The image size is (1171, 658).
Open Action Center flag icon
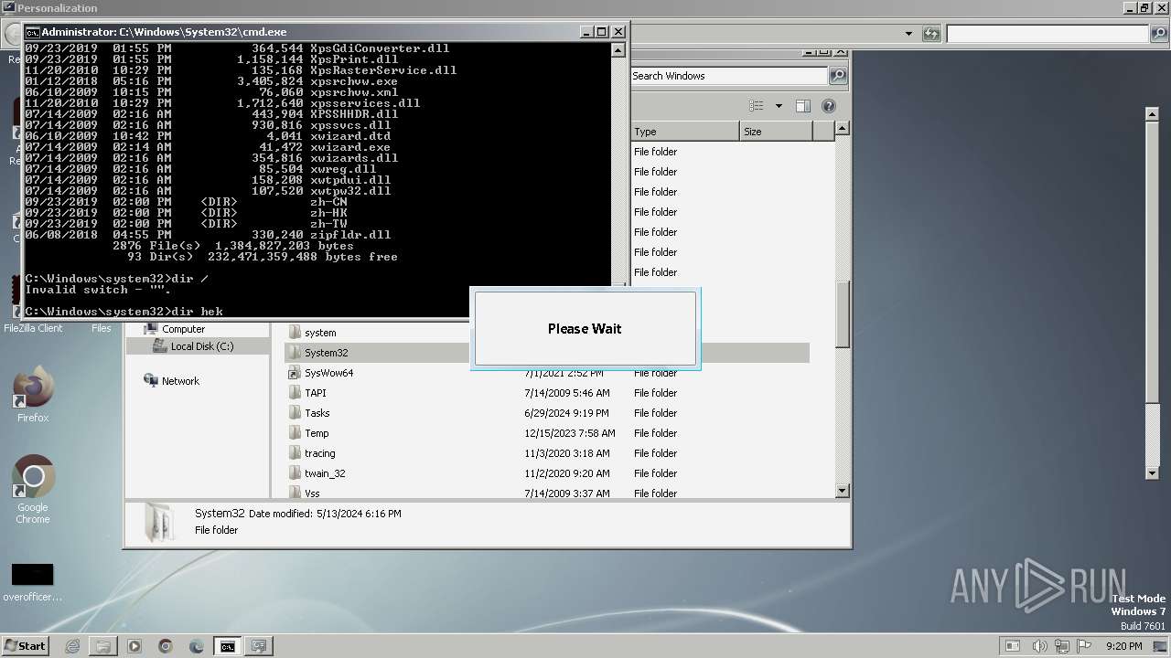1084,646
